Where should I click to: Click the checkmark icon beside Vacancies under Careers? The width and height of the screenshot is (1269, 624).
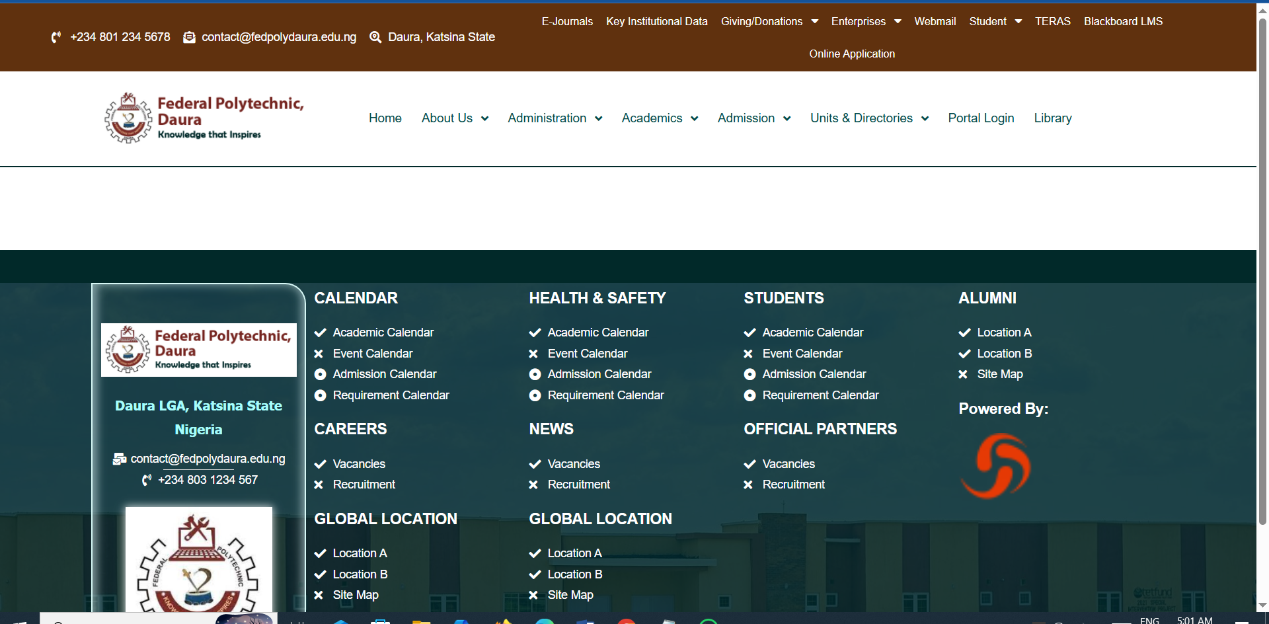click(x=321, y=464)
